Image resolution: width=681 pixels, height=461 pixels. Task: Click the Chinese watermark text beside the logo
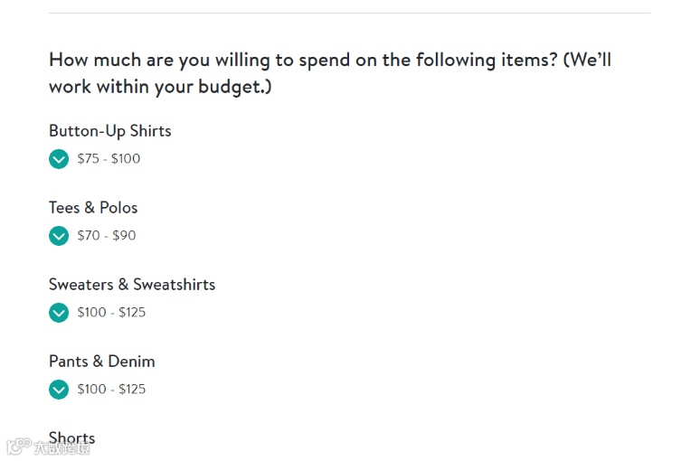point(61,447)
